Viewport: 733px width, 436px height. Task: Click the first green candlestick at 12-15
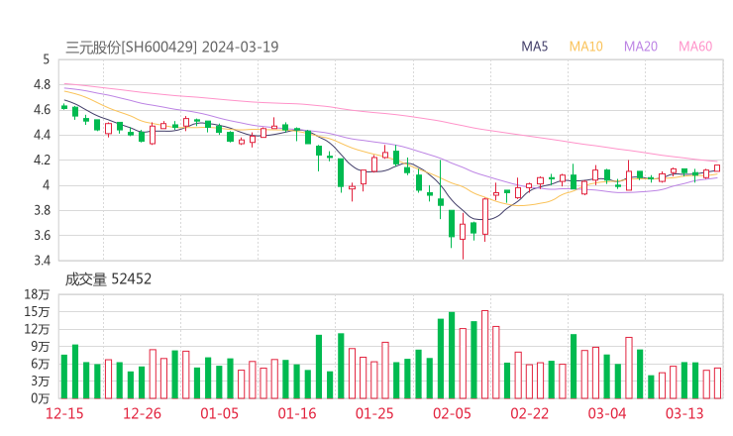coord(64,107)
